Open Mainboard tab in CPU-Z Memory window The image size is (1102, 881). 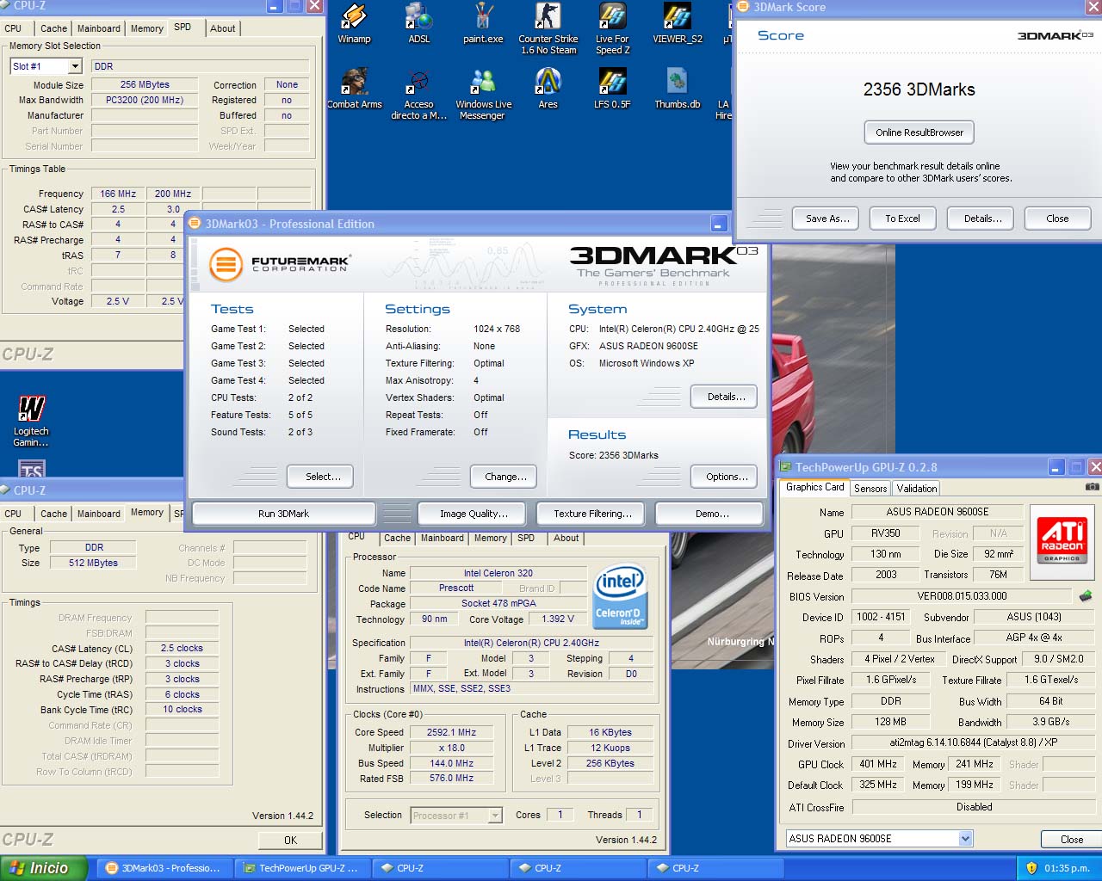(x=99, y=514)
